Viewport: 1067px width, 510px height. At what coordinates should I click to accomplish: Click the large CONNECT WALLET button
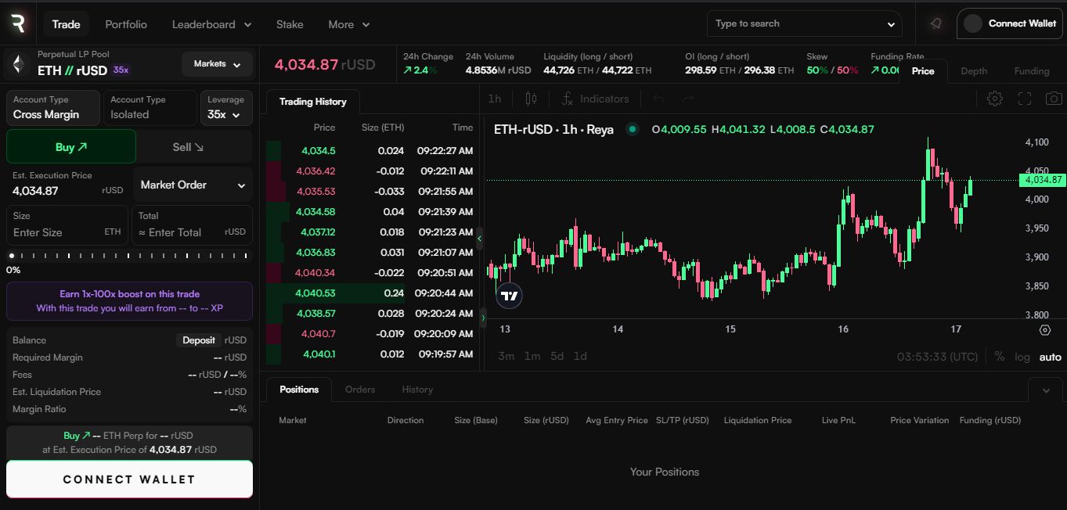click(x=129, y=479)
